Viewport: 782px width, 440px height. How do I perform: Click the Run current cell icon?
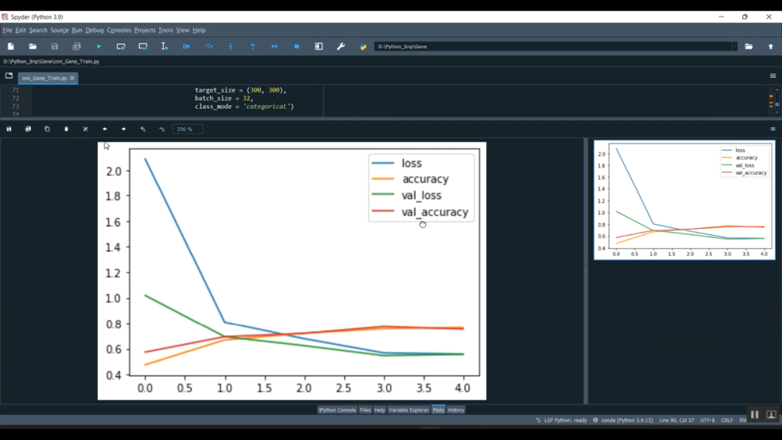coord(120,46)
